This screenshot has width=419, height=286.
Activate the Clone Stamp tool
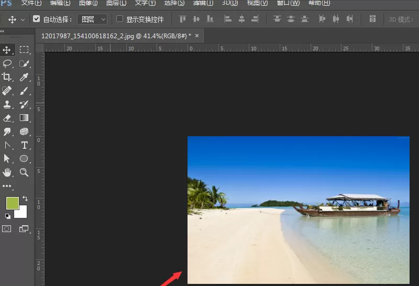click(7, 105)
